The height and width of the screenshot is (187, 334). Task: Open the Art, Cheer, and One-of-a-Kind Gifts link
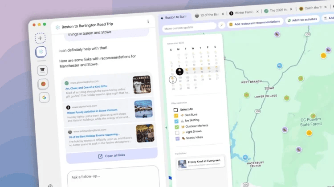(86, 87)
